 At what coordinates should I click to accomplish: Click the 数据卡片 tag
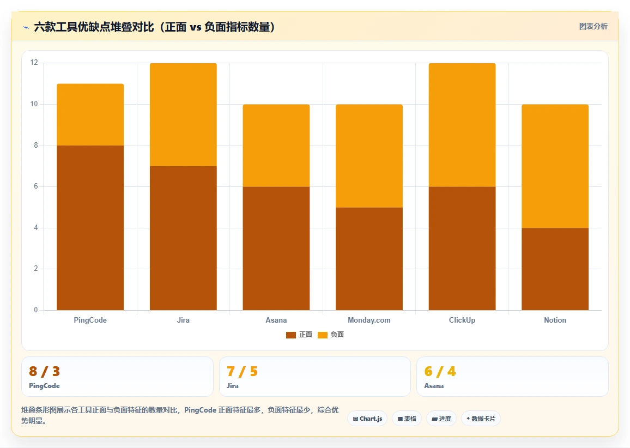coord(481,419)
